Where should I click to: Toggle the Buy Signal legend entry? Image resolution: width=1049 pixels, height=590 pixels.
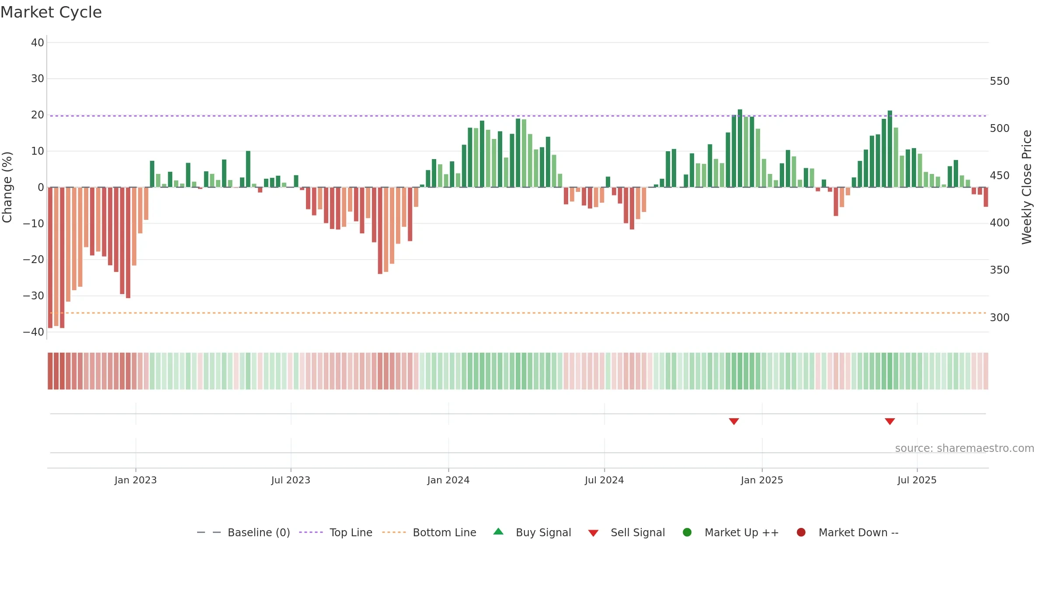[532, 532]
